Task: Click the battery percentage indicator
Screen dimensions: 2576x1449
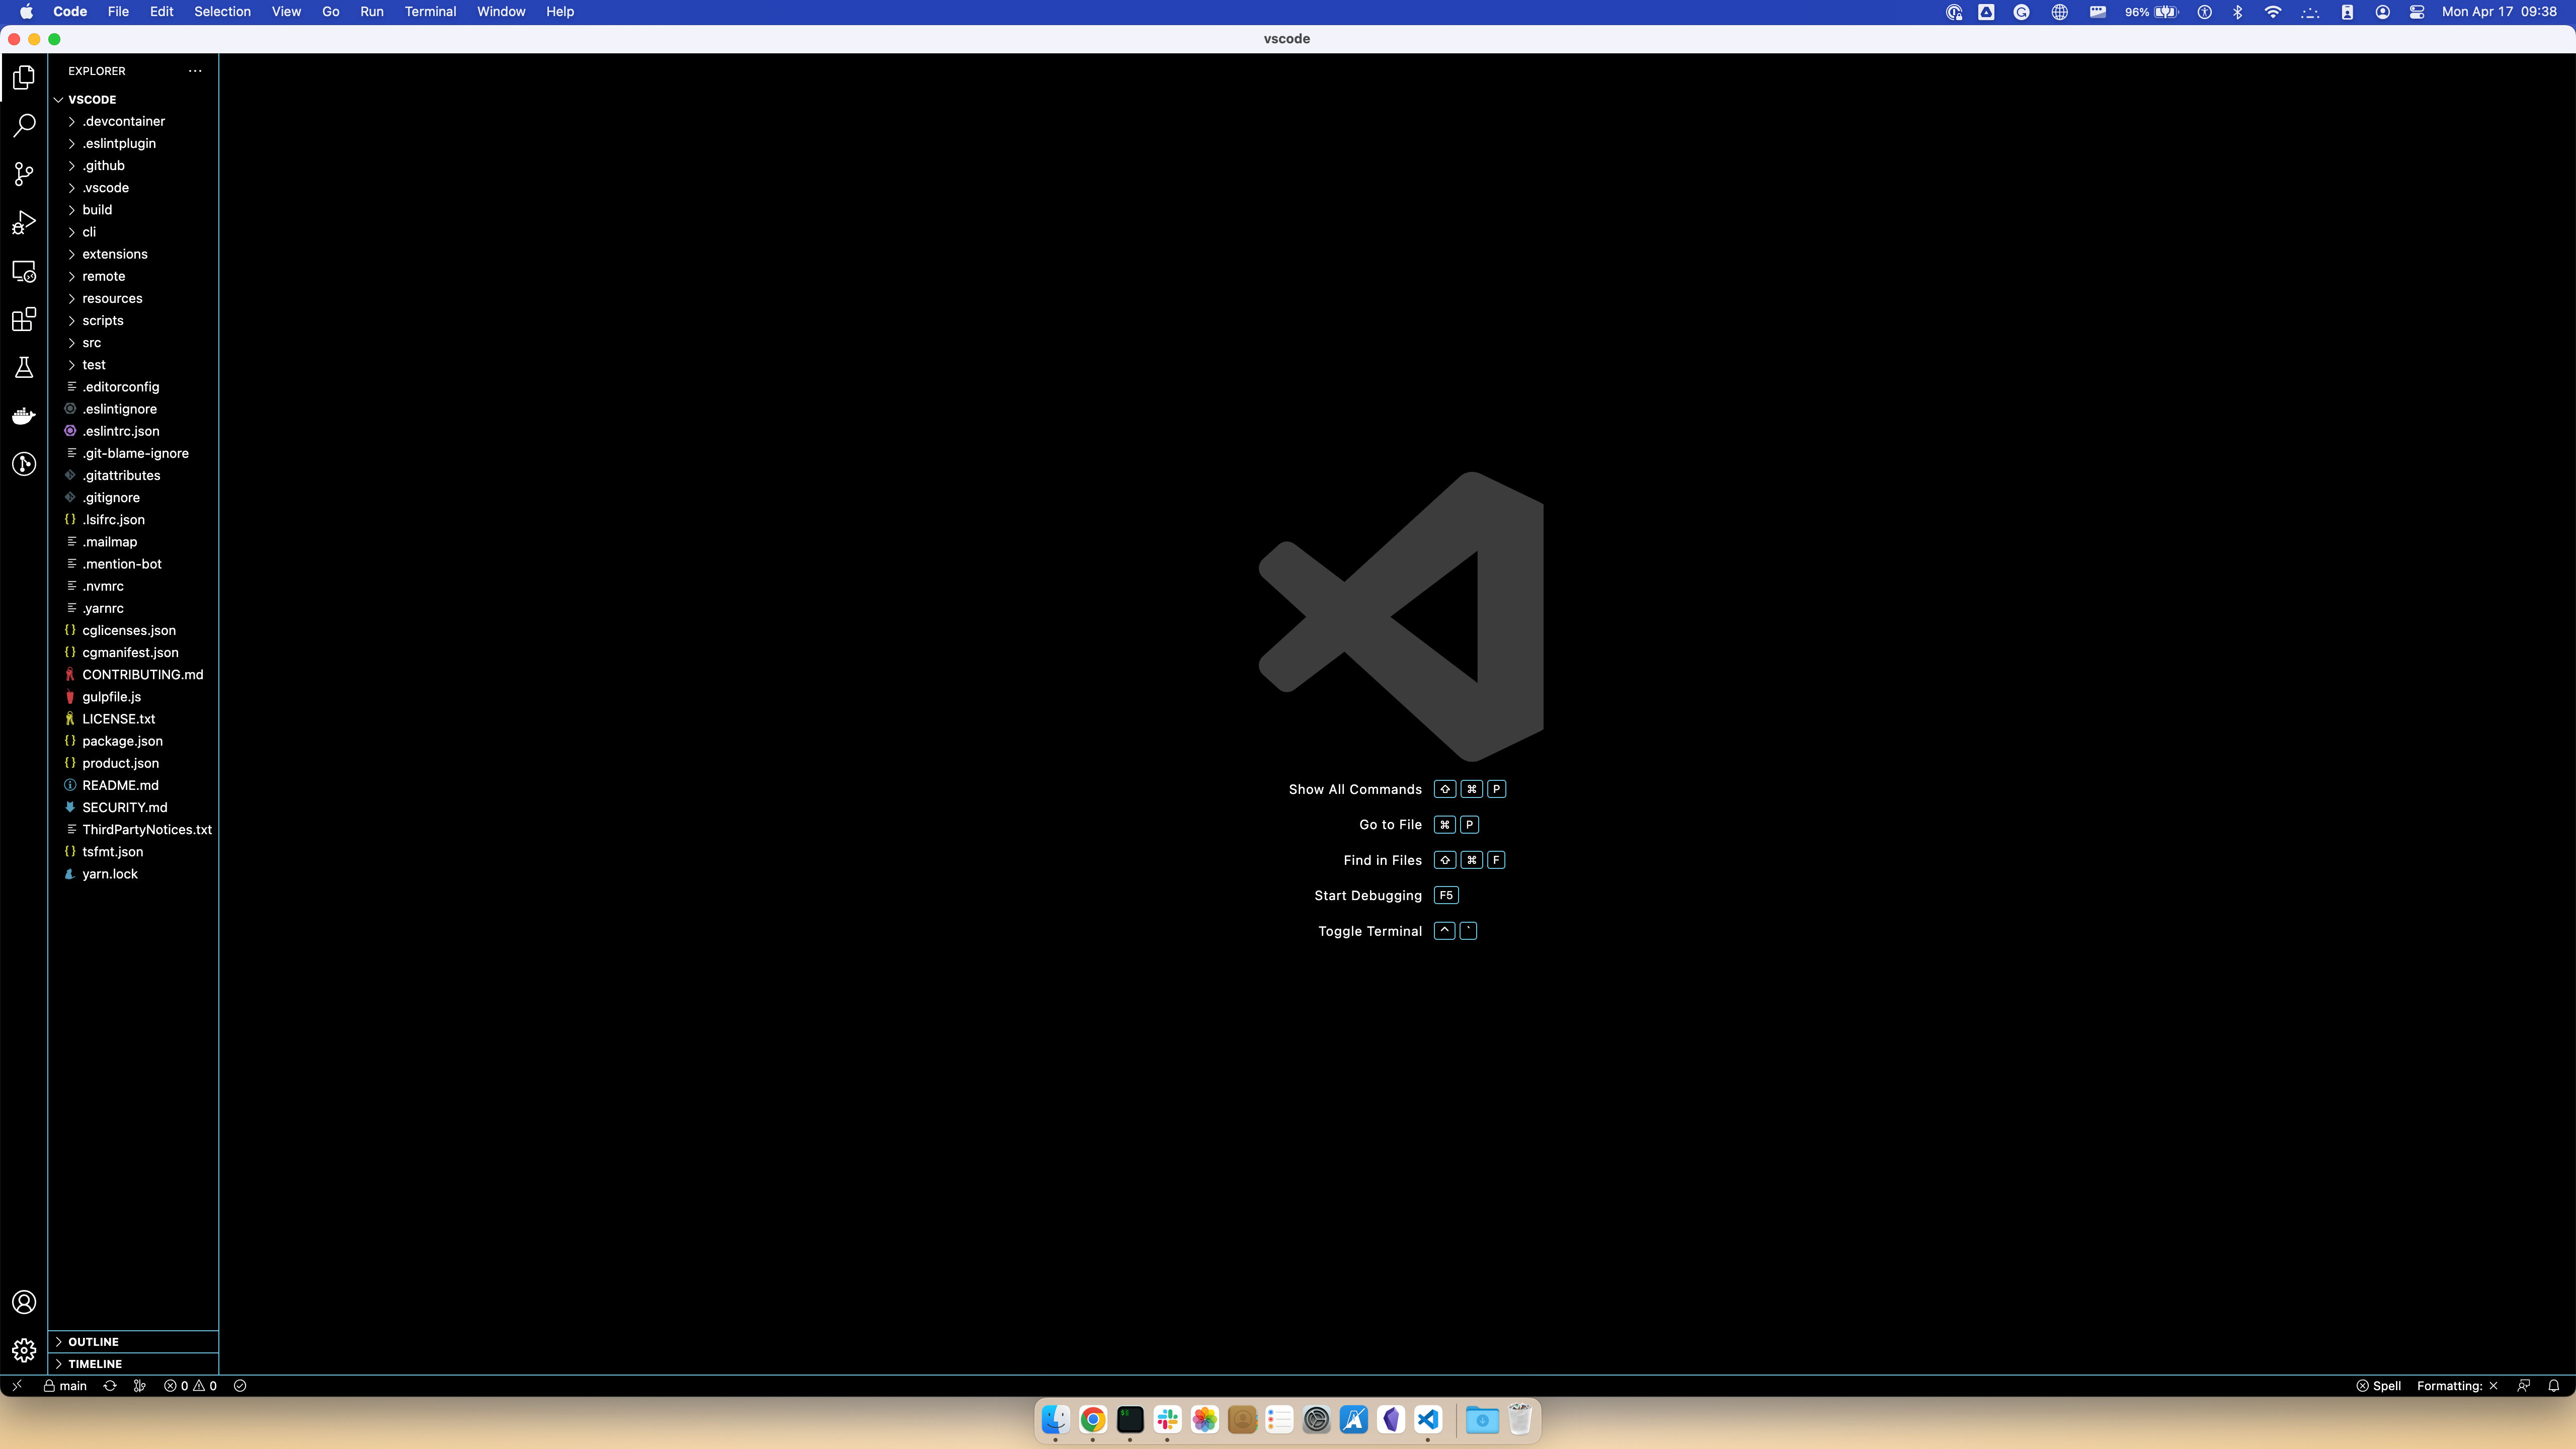Action: coord(2139,12)
